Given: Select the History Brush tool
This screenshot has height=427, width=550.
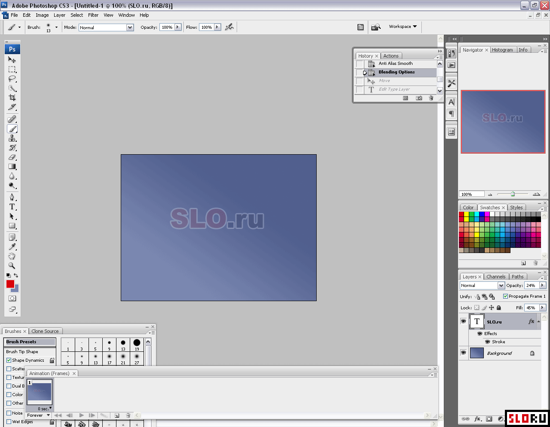Looking at the screenshot, I should click(12, 147).
